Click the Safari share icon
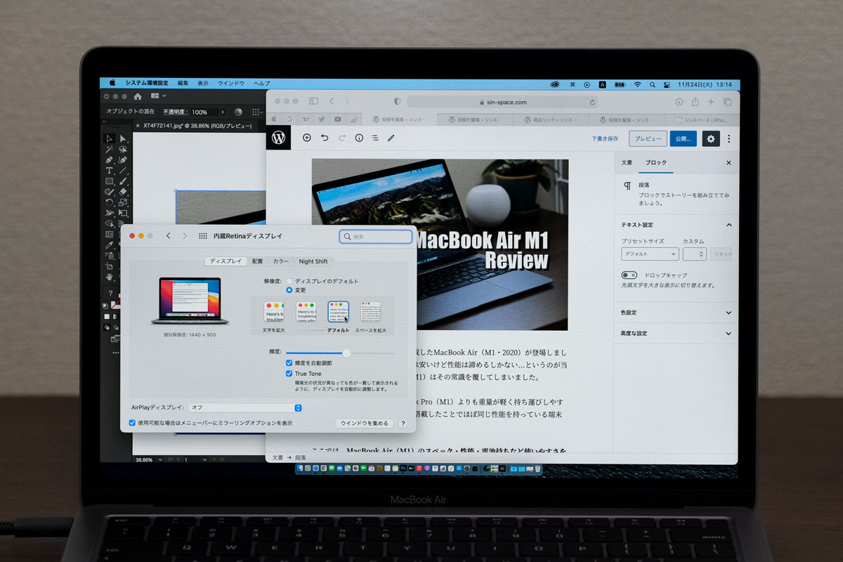The image size is (843, 562). point(695,102)
